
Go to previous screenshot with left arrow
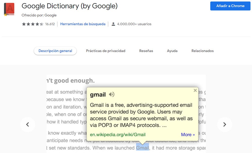pyautogui.click(x=28, y=125)
